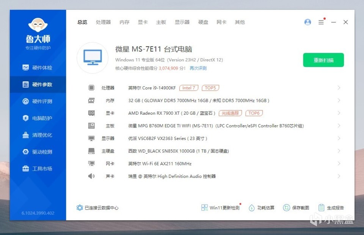This screenshot has height=235, width=364.
Task: Open the hamburger main menu
Action: coord(321,22)
